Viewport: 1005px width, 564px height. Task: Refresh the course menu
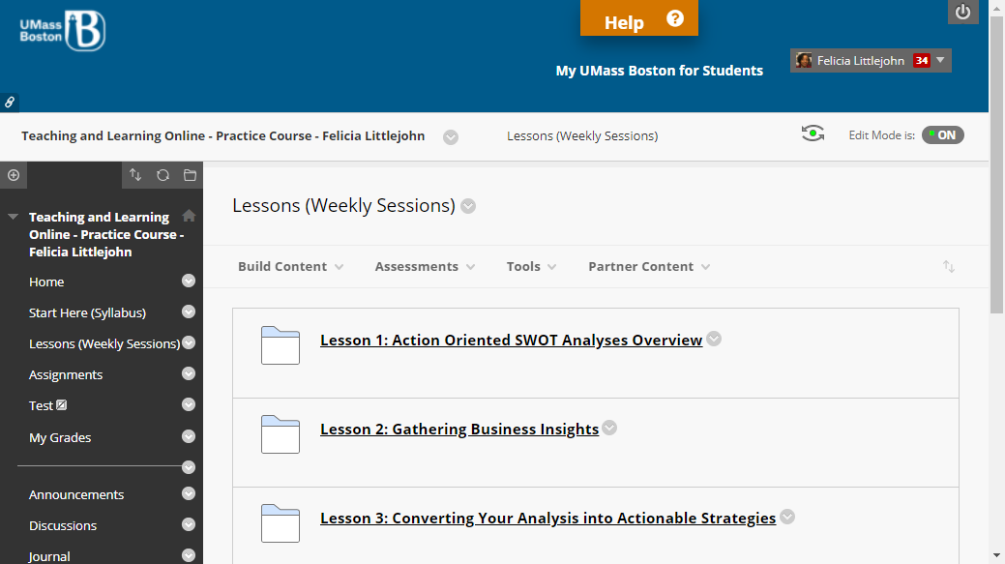click(x=163, y=175)
